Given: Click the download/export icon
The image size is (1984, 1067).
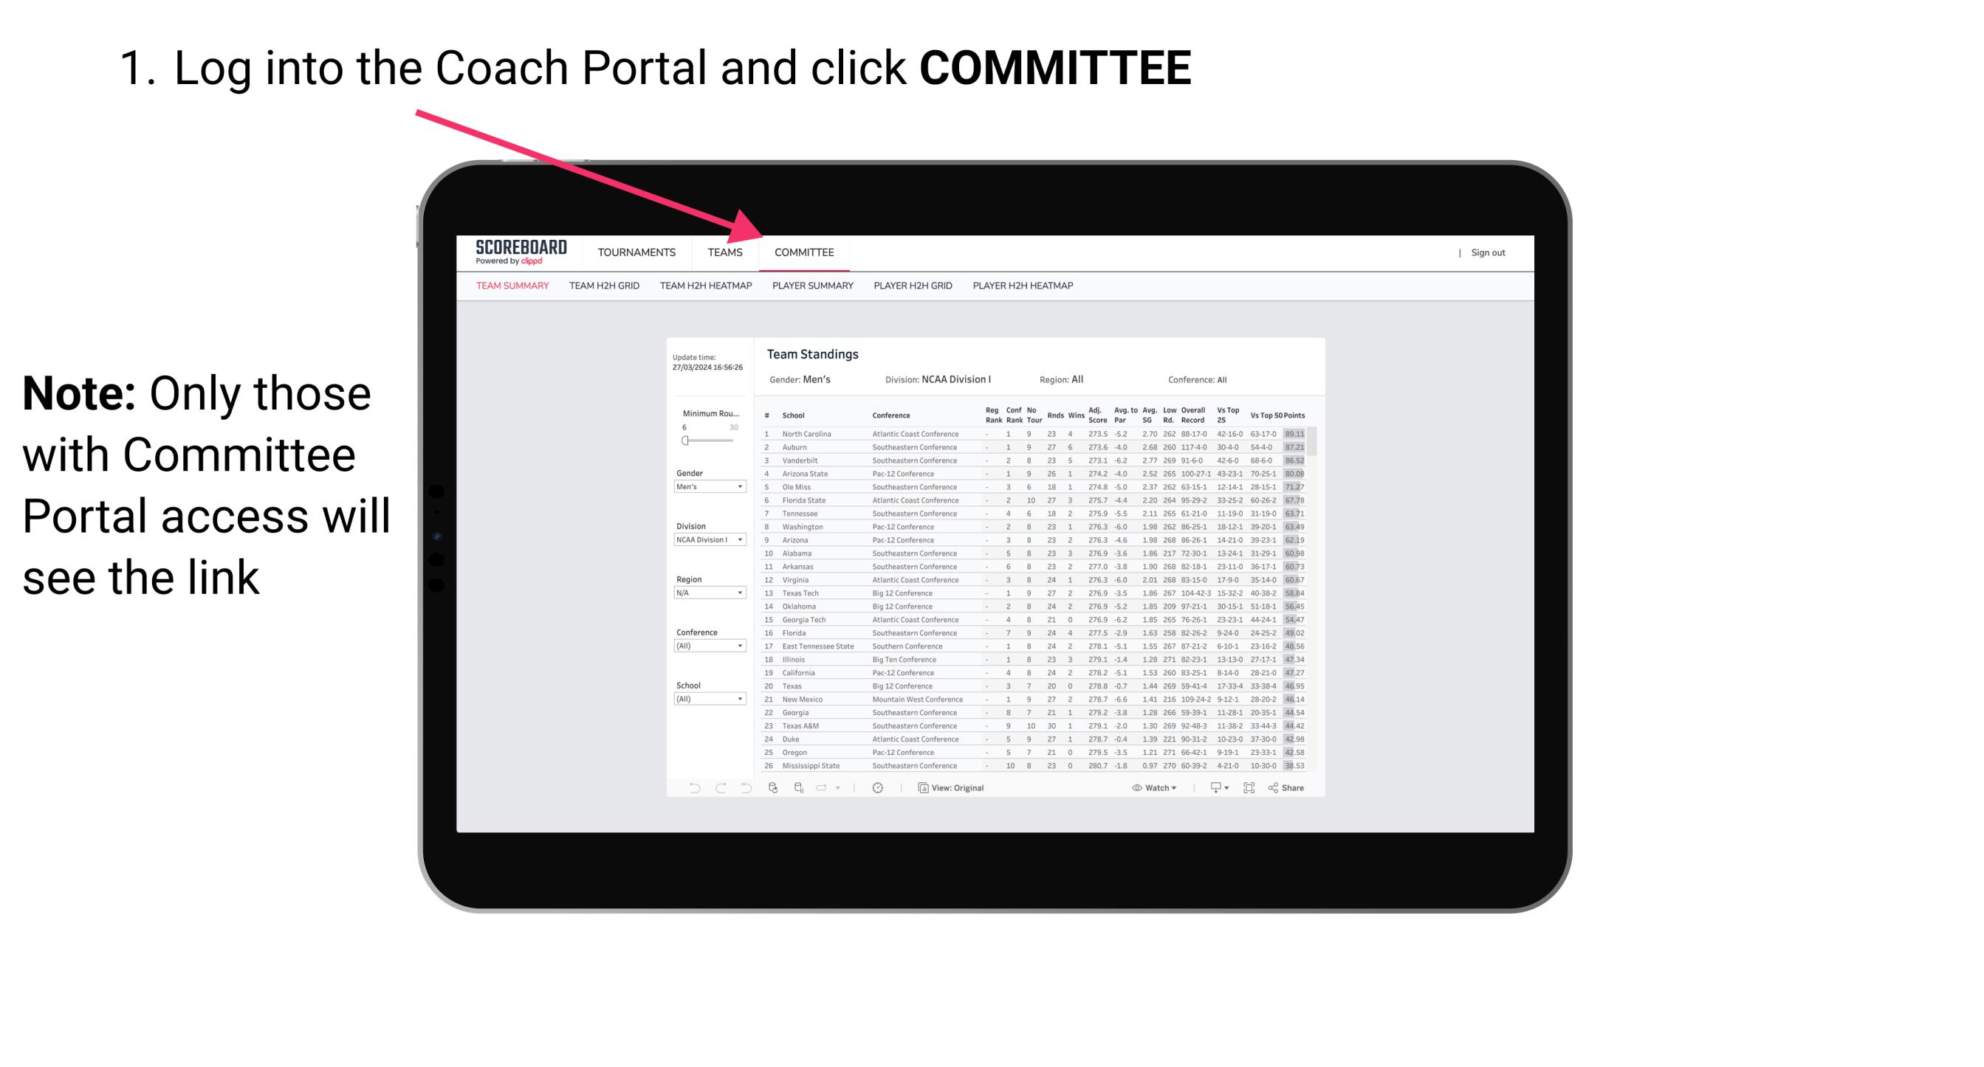Looking at the screenshot, I should [x=1212, y=788].
